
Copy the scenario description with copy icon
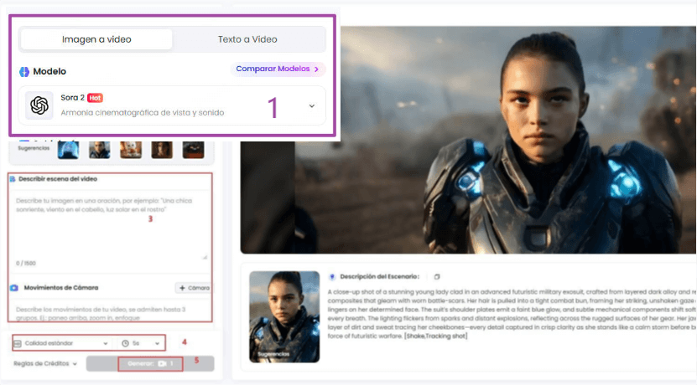point(437,277)
